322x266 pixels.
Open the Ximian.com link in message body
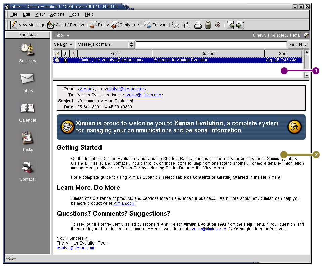[x=124, y=203]
